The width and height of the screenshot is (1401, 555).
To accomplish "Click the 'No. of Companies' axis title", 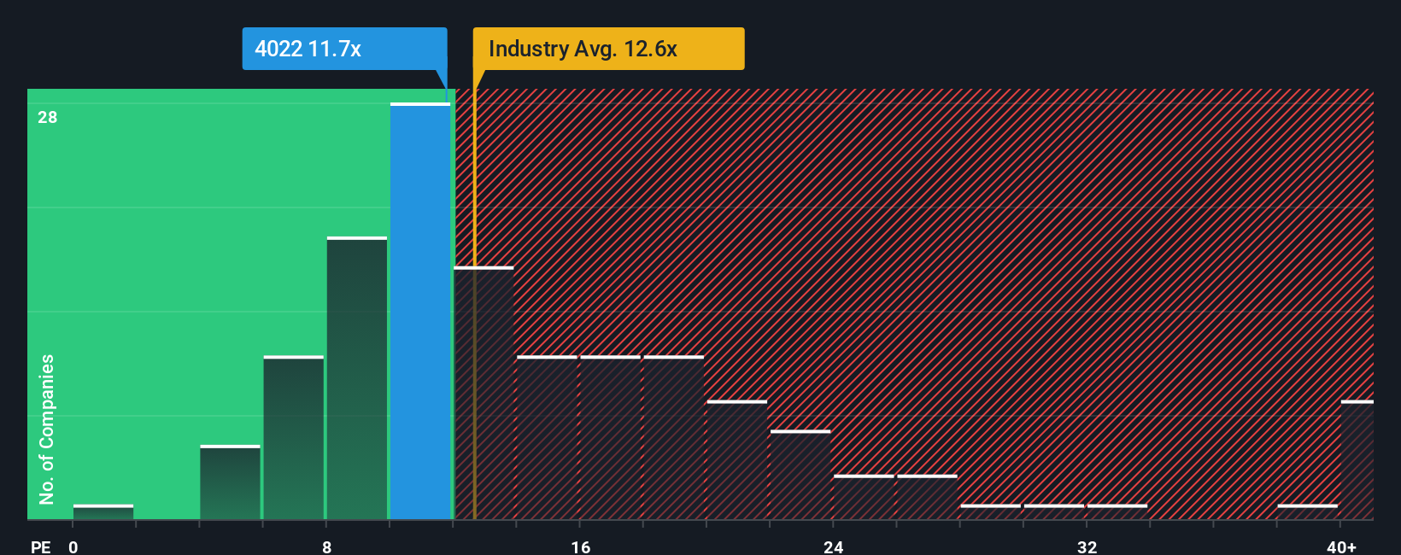I will [x=47, y=429].
